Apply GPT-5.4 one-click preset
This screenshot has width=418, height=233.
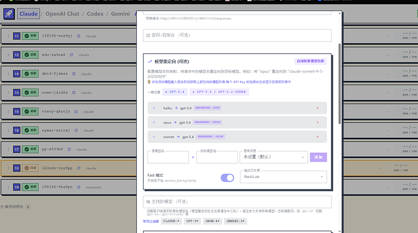pyautogui.click(x=175, y=92)
